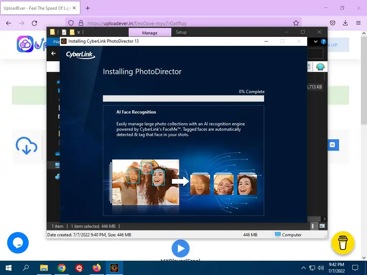Click the Firefox back arrow button

click(x=9, y=23)
